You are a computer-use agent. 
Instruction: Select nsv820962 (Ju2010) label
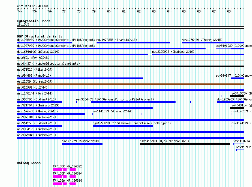tap(32, 87)
